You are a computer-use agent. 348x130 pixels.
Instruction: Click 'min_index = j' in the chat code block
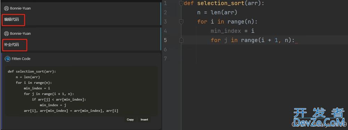[x=53, y=105]
